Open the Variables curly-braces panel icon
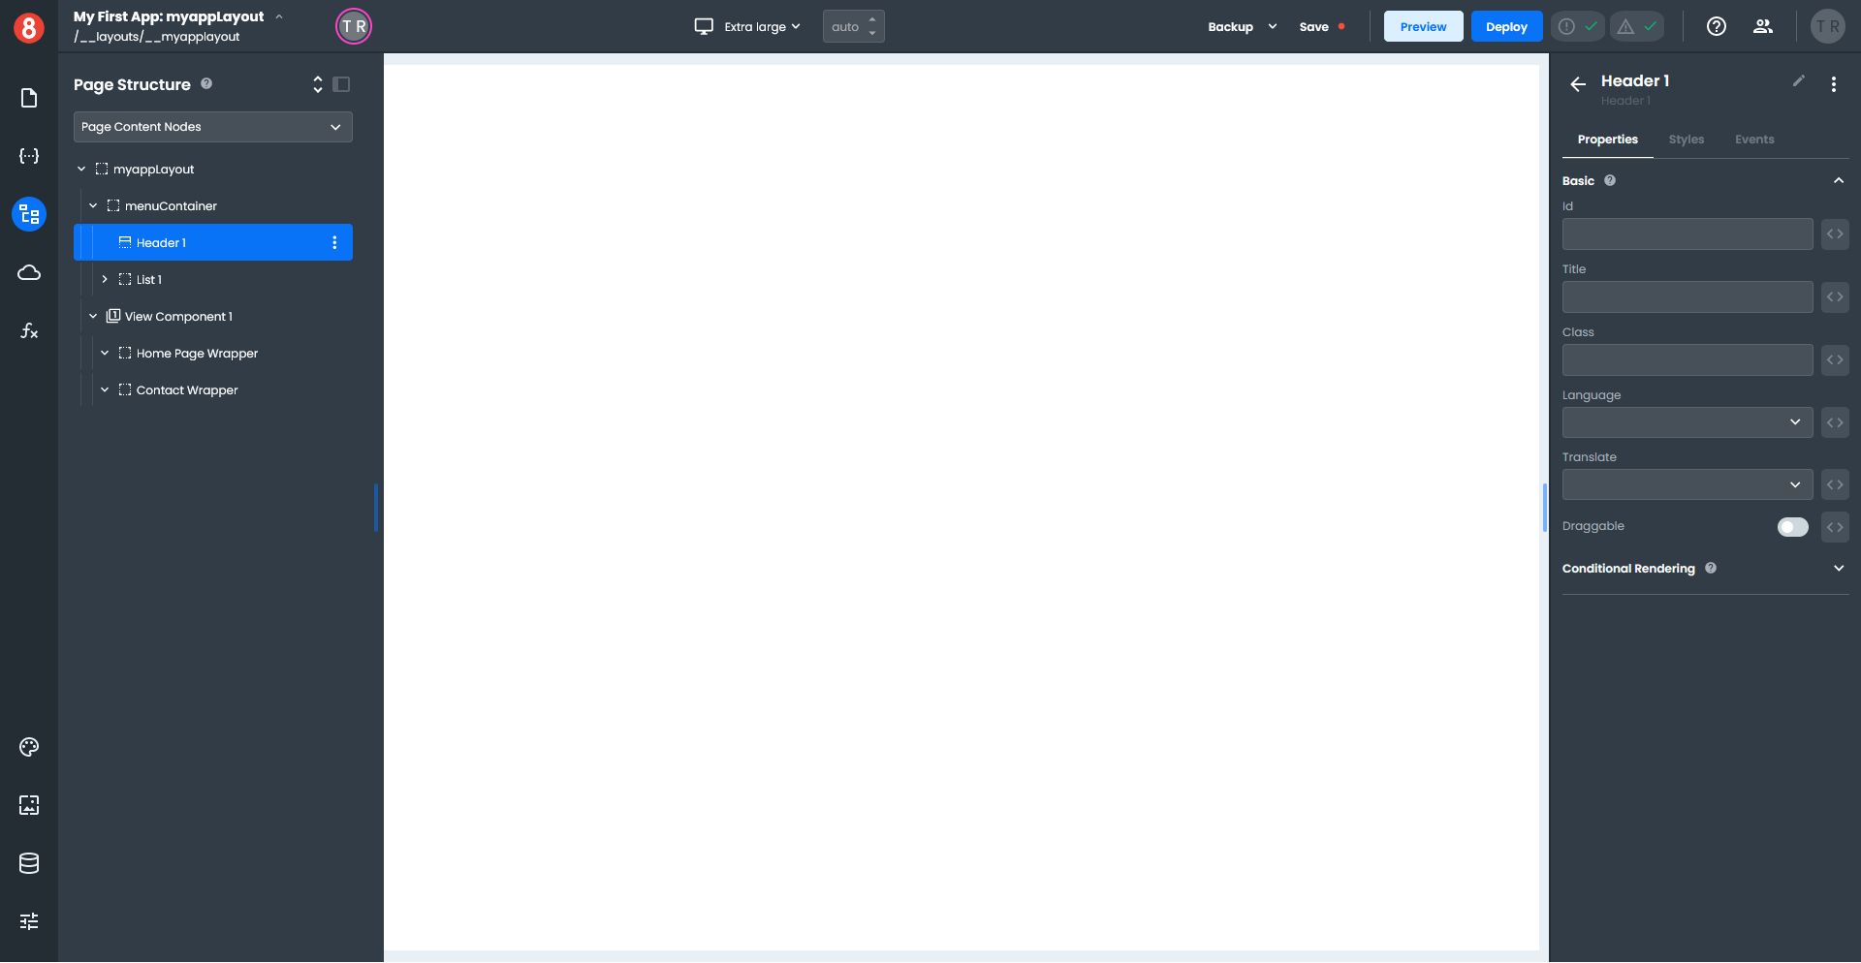1861x963 pixels. (x=29, y=156)
